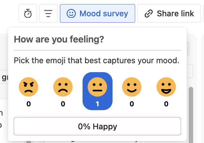Click the chain link icon
Image resolution: width=204 pixels, height=143 pixels.
click(x=149, y=13)
